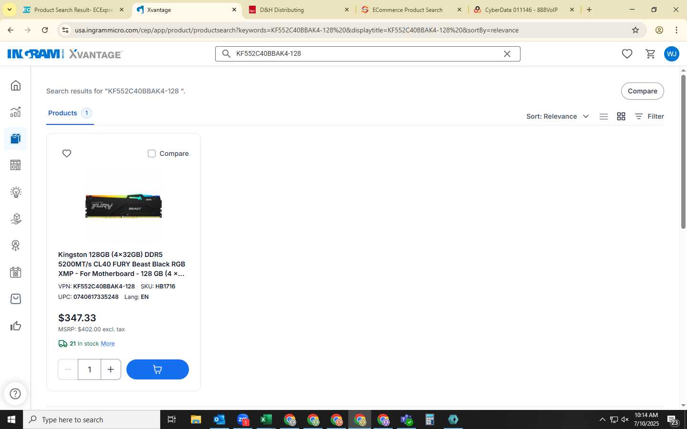
Task: Open the award ribbon icon in the sidebar
Action: point(16,245)
